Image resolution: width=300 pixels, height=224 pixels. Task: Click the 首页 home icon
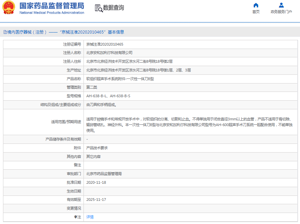256,5
